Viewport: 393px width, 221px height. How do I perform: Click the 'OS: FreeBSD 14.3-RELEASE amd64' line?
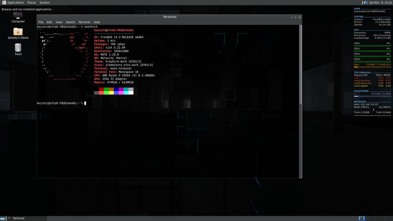(x=119, y=37)
